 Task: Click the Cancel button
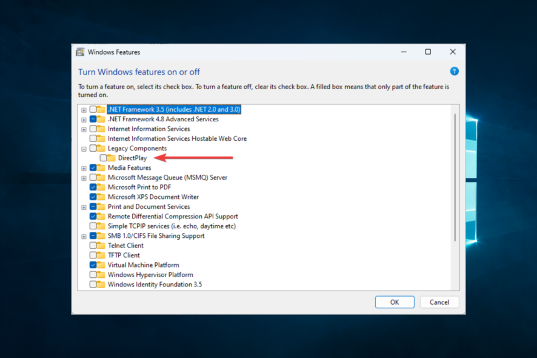pyautogui.click(x=439, y=302)
